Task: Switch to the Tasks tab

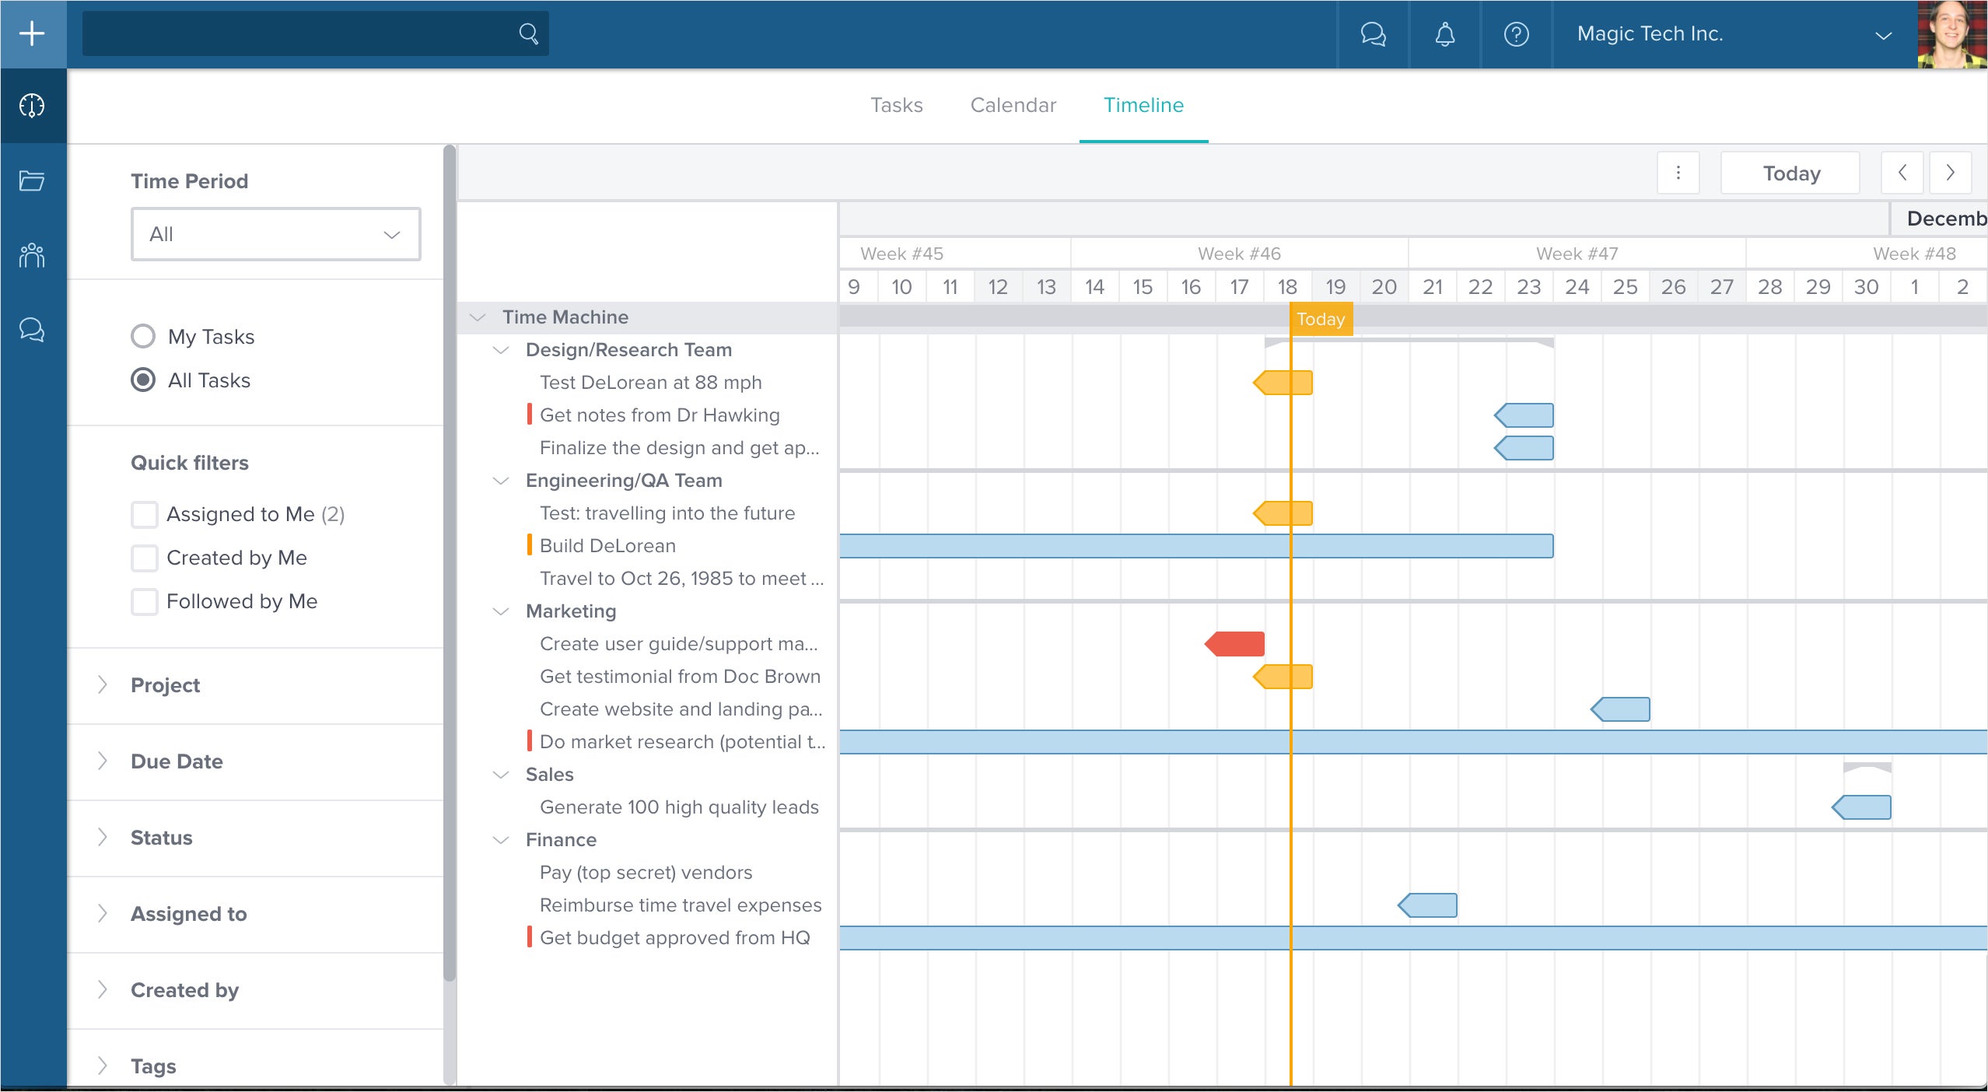Action: coord(896,105)
